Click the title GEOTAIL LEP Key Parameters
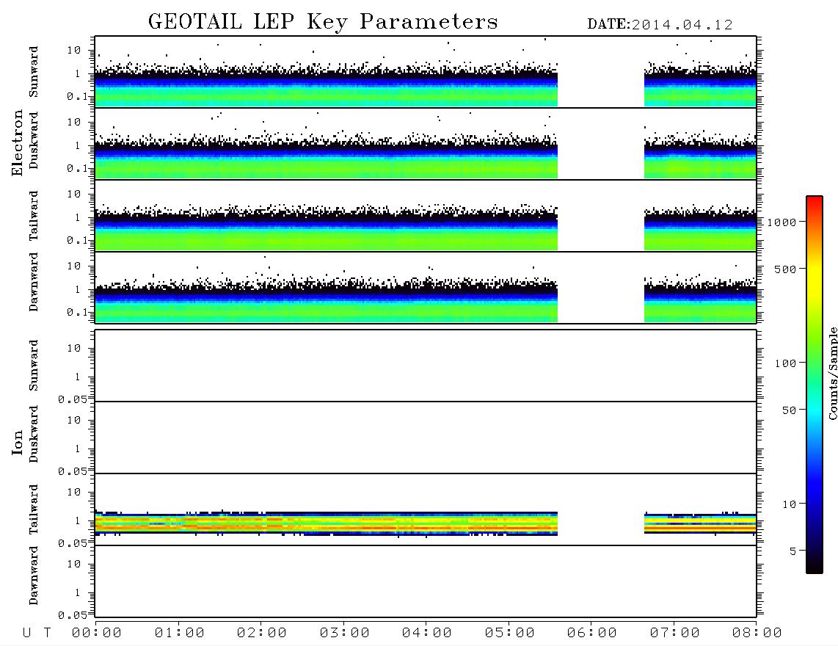Viewport: 838px width, 646px height. pos(324,23)
